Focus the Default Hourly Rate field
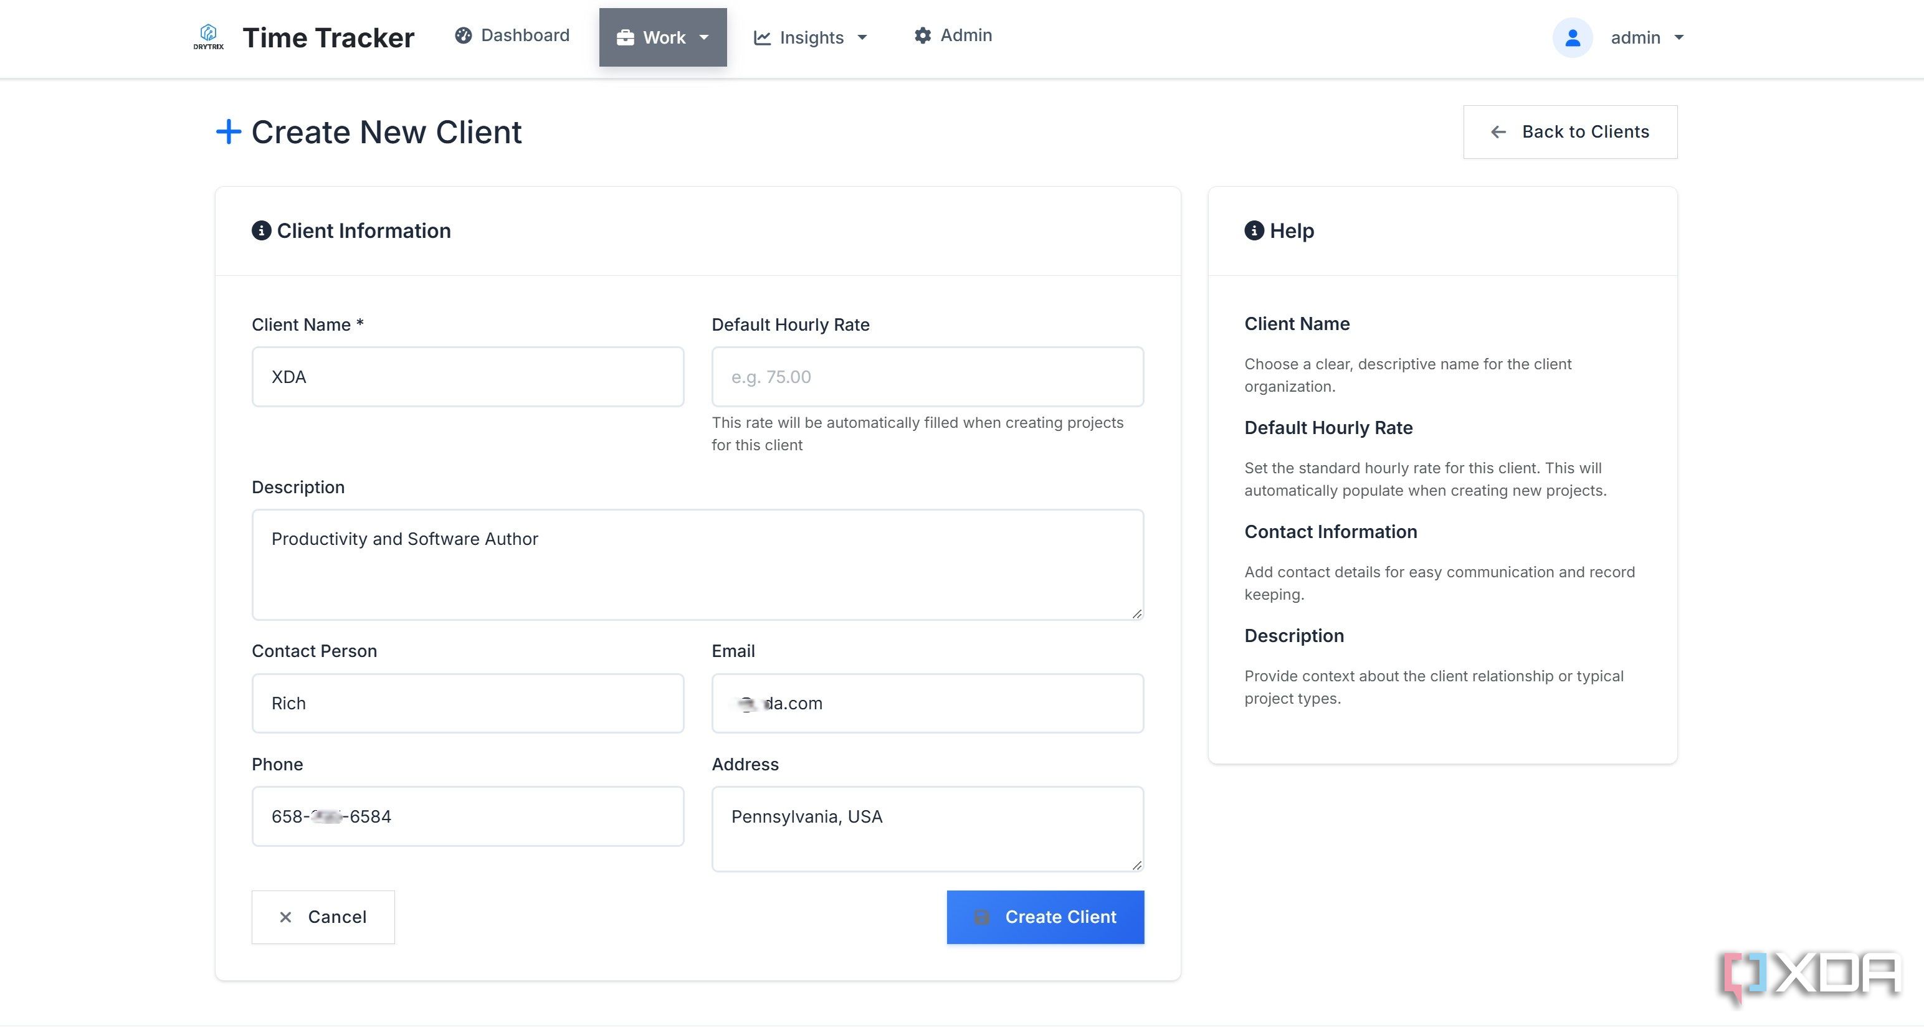 pos(928,377)
